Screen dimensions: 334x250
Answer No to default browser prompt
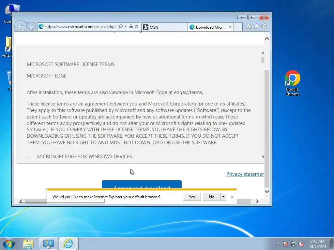tap(211, 197)
